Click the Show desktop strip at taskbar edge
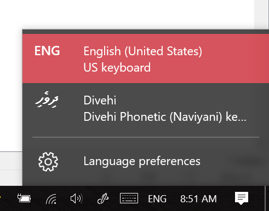The height and width of the screenshot is (211, 269). point(267,198)
